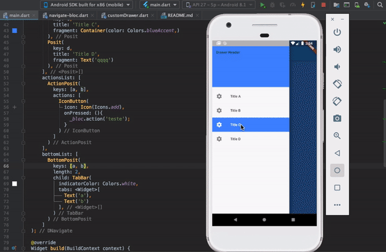Open device selector Android SDK built for x86
The image size is (386, 252).
tap(86, 4)
